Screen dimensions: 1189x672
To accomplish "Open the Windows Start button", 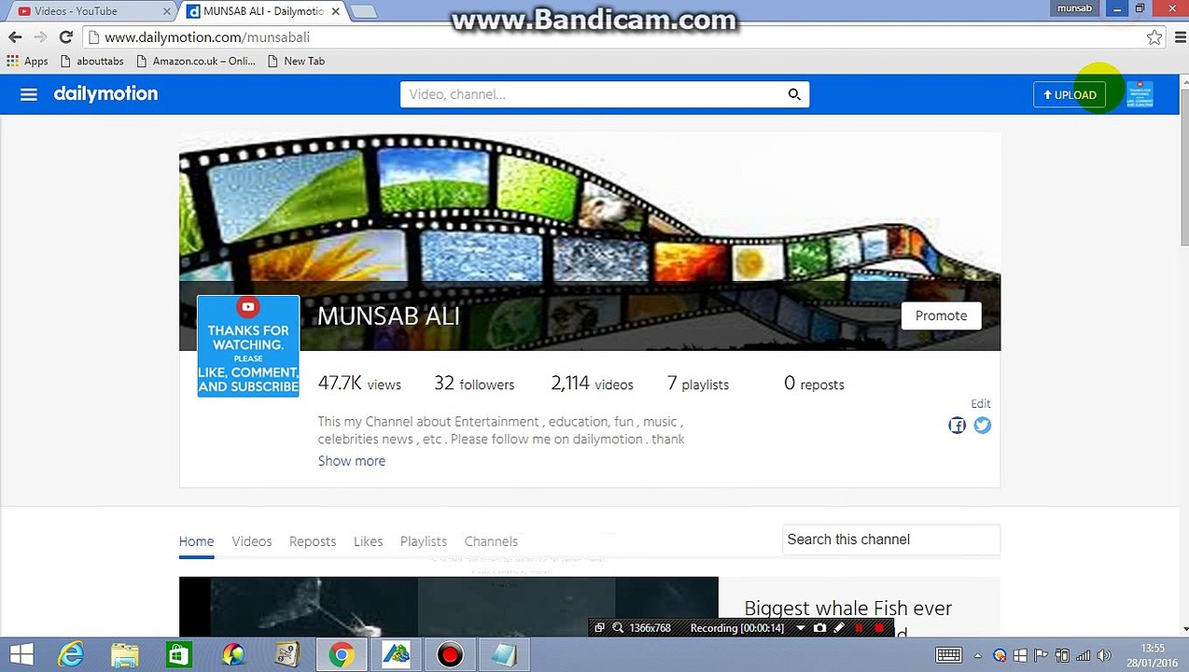I will pos(22,655).
